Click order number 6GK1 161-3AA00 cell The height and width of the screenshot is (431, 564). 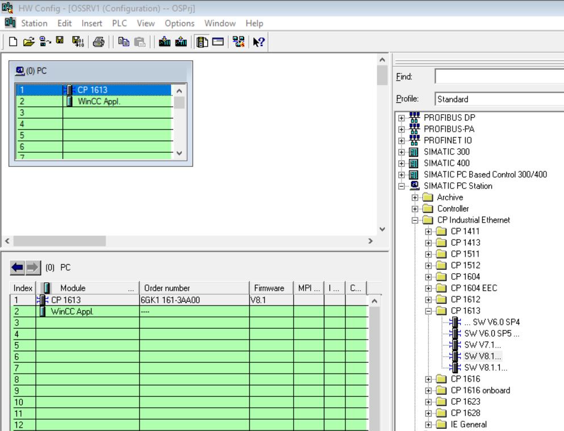point(194,300)
